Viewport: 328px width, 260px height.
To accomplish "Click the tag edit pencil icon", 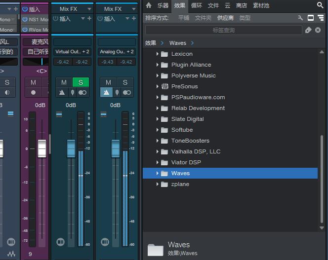I will [308, 30].
